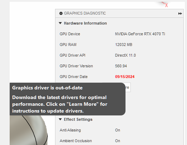Select the GPU Device label

(x=70, y=34)
